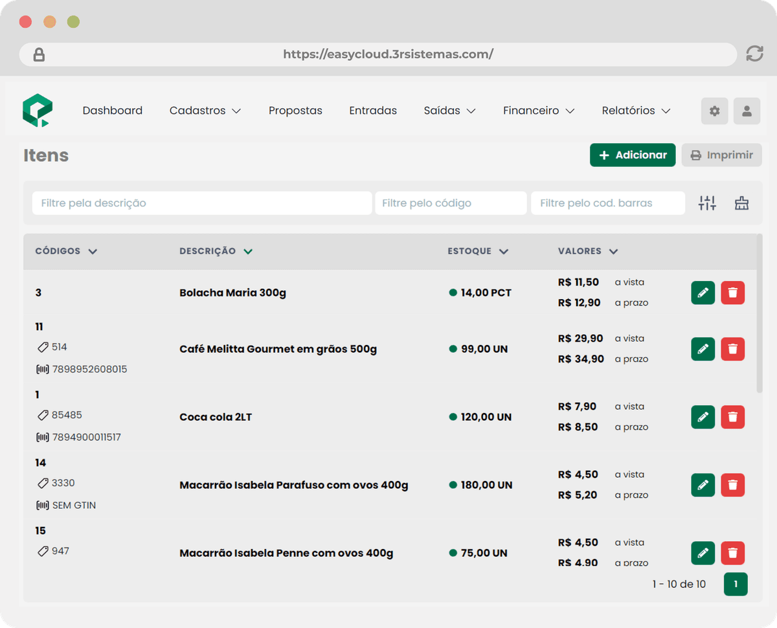Click the 1 - 10 de 10 count
Screen dimensions: 777x628
coord(679,584)
